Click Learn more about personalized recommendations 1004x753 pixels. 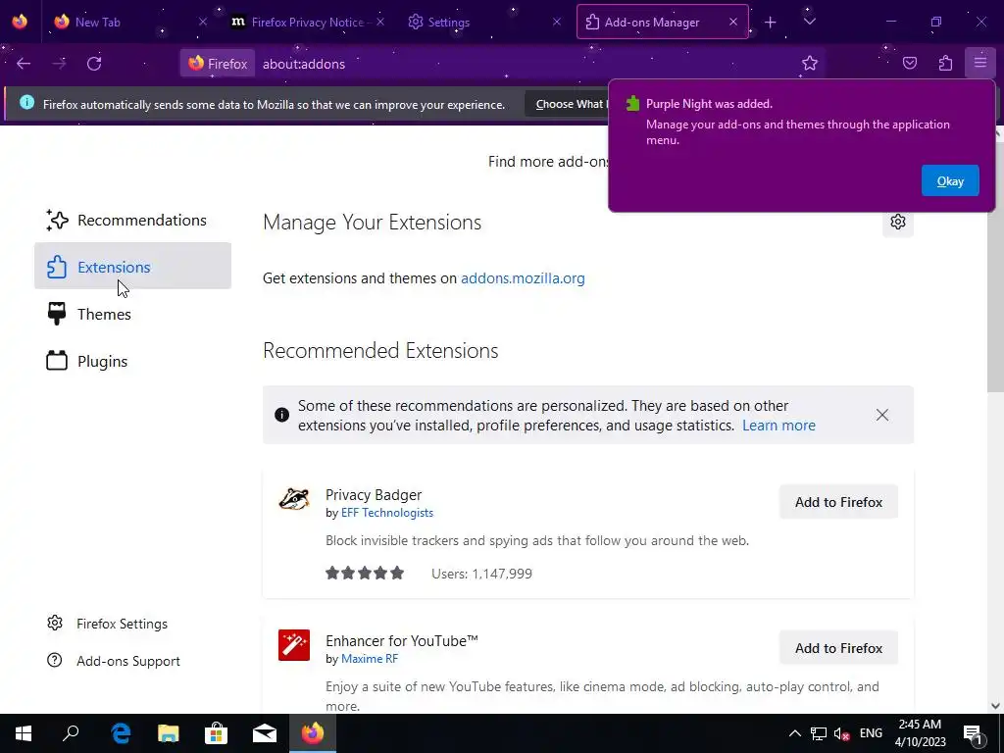tap(778, 426)
